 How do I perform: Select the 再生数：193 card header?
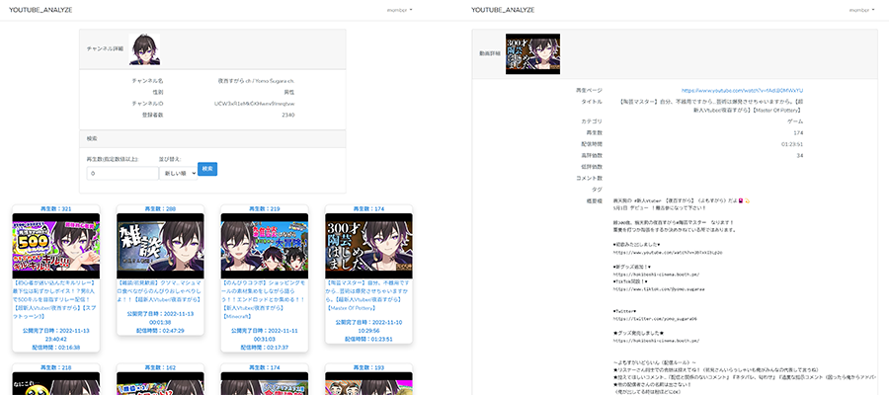(x=368, y=367)
